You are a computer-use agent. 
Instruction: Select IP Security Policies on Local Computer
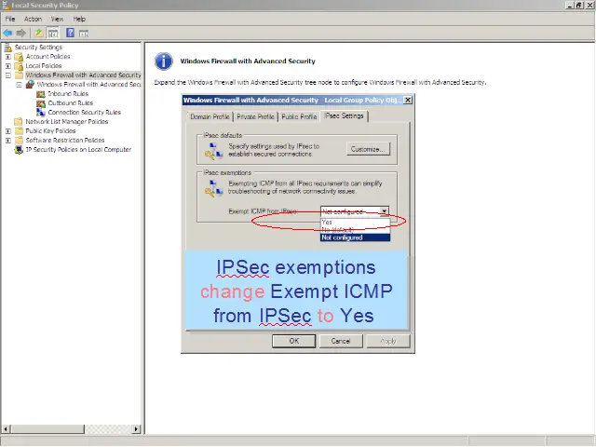pos(78,150)
